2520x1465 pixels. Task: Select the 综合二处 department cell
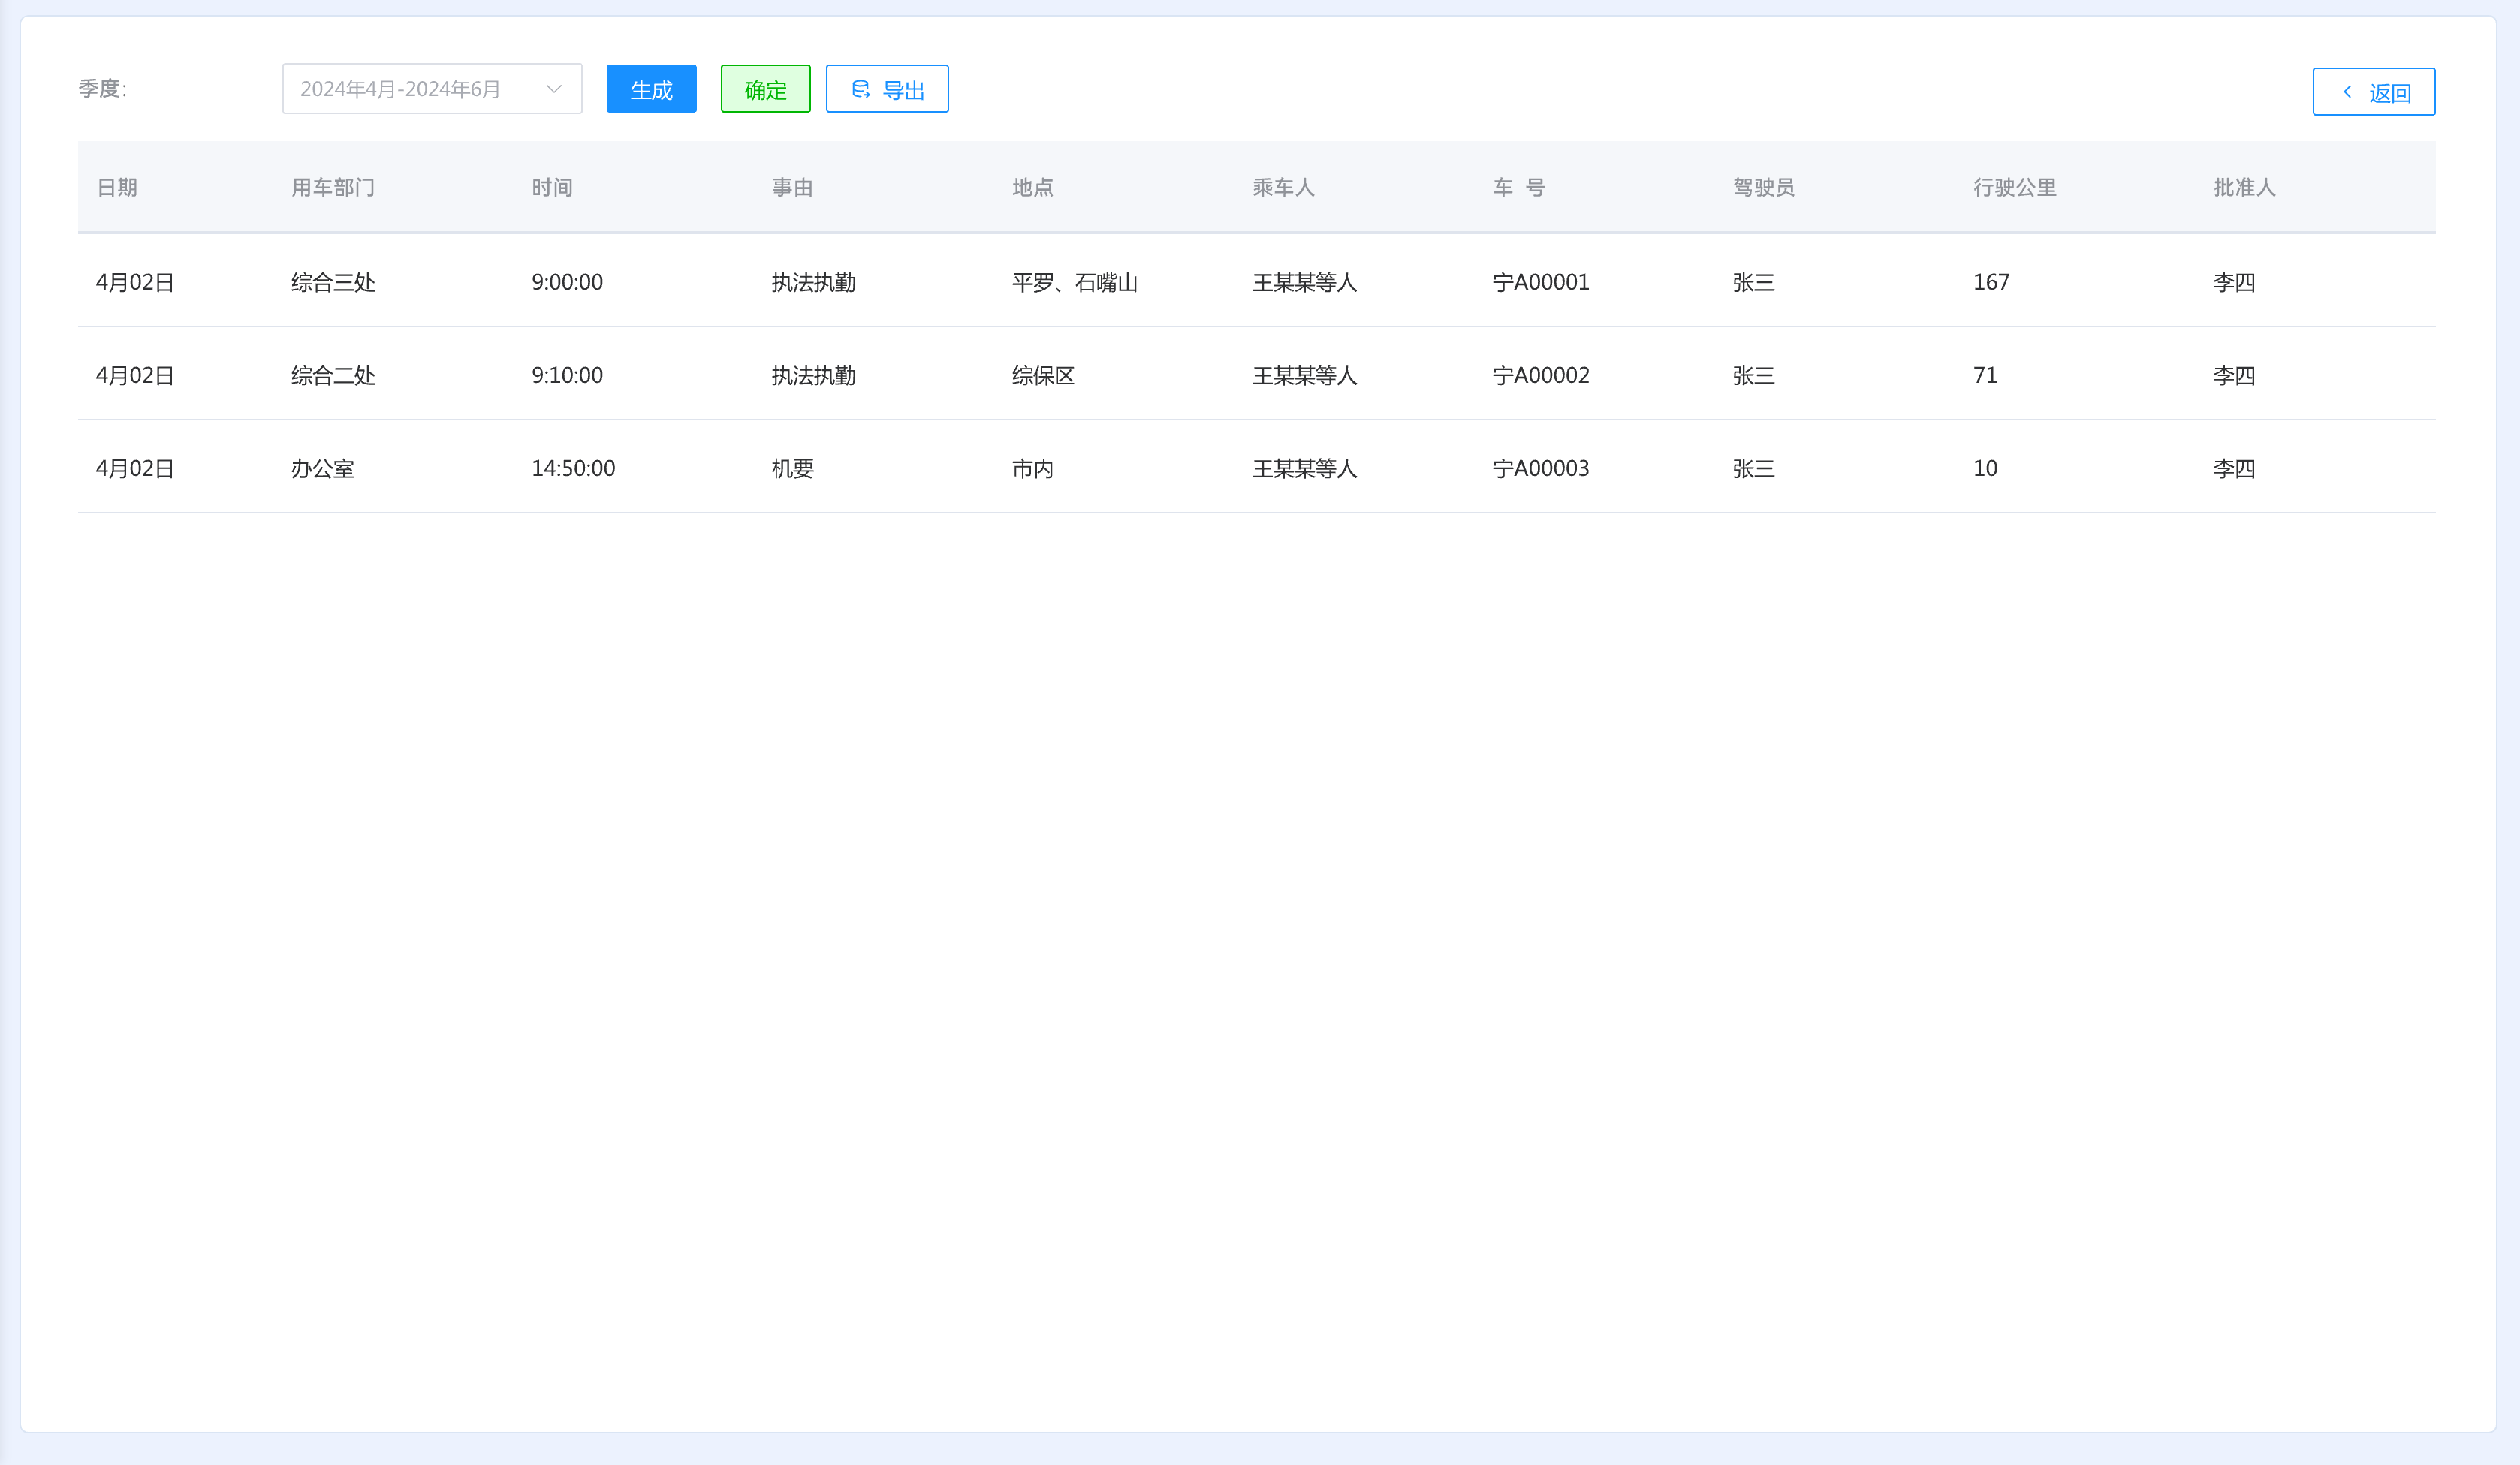[333, 376]
